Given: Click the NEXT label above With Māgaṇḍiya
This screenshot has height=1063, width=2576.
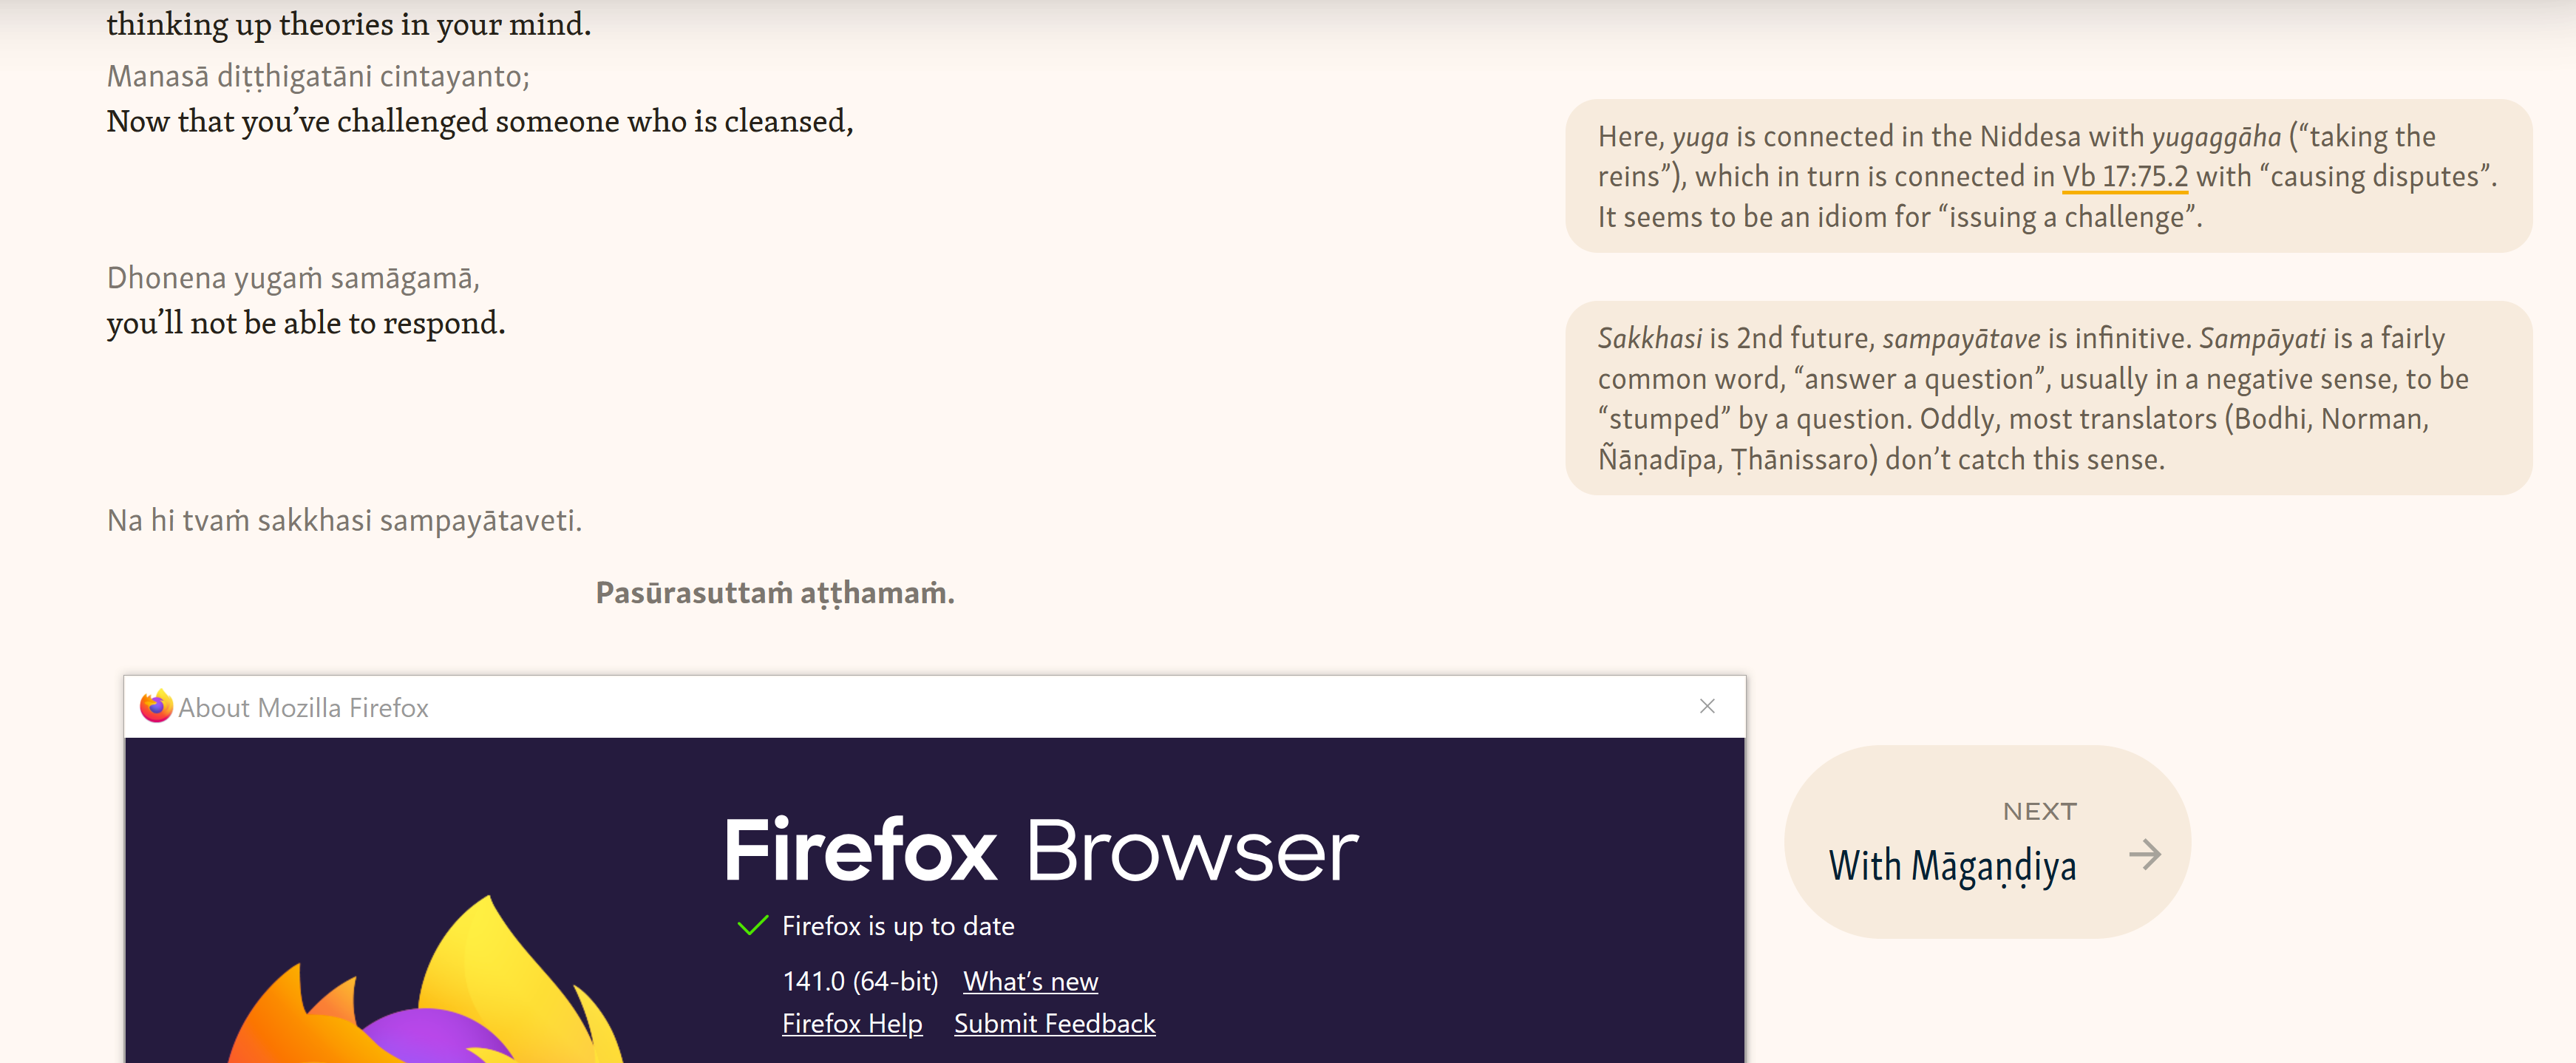Looking at the screenshot, I should pyautogui.click(x=2039, y=811).
